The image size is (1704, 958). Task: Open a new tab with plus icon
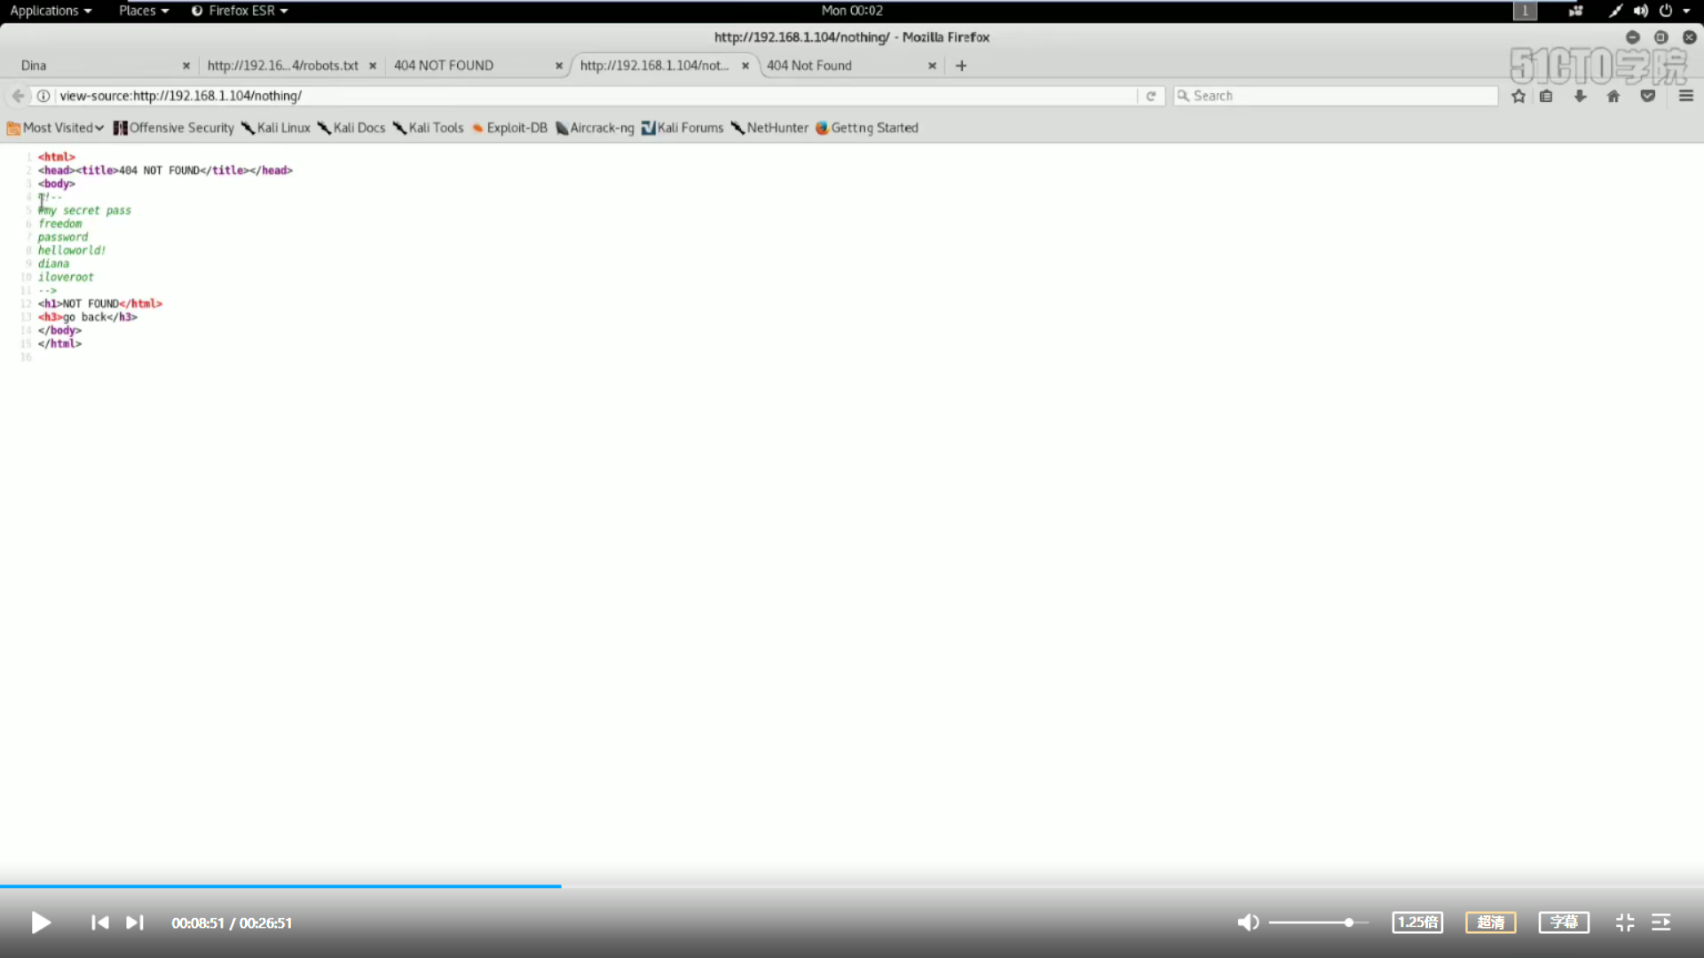click(961, 66)
